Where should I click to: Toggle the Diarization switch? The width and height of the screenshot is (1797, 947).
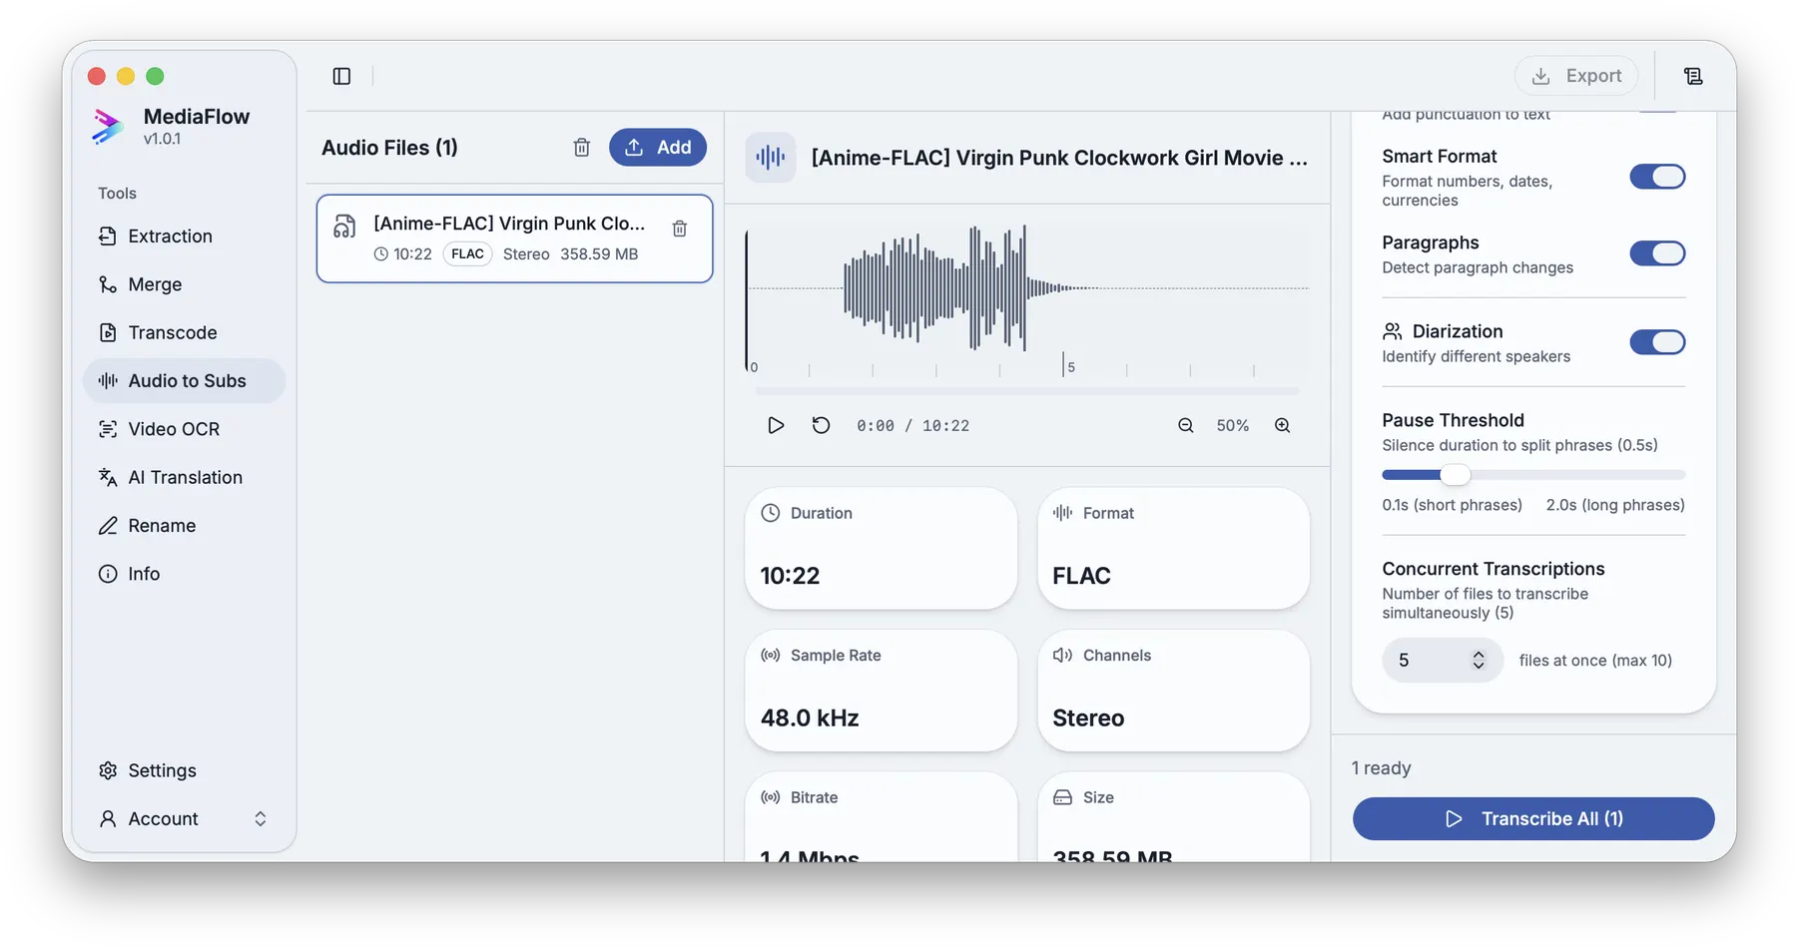(1658, 342)
